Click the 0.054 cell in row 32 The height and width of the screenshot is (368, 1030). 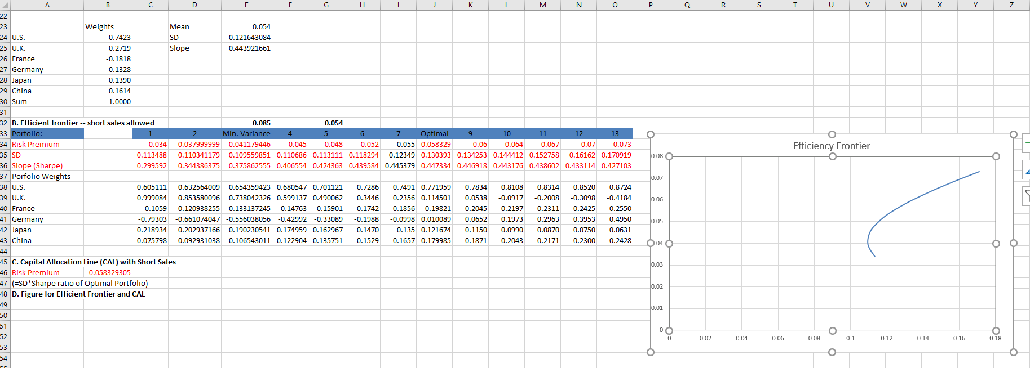(x=326, y=123)
